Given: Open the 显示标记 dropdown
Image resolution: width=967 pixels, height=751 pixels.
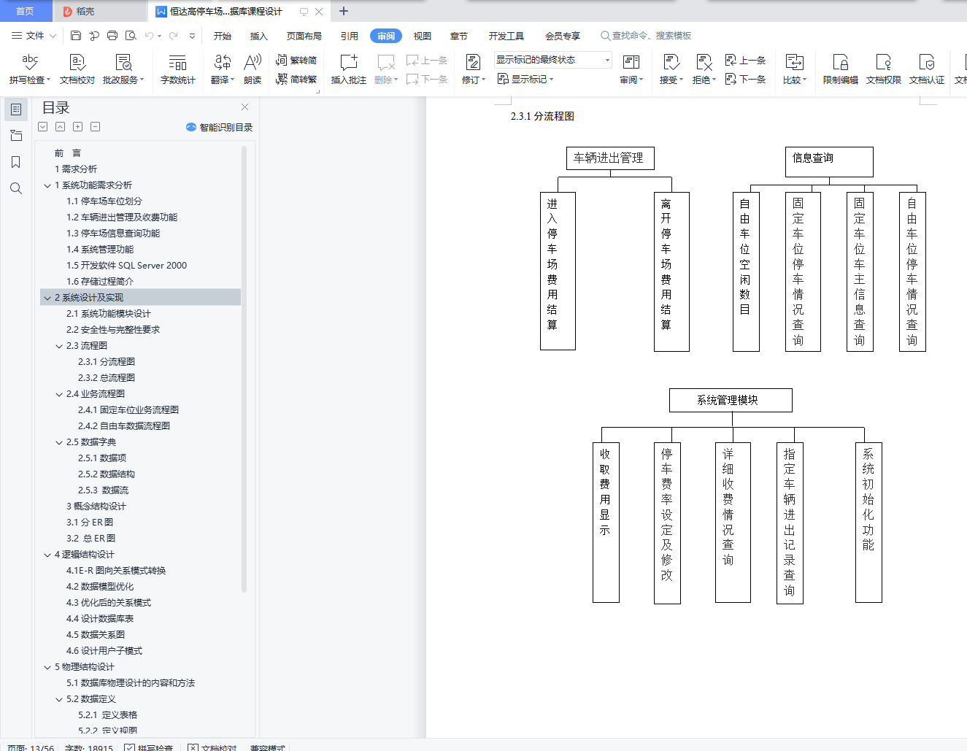Looking at the screenshot, I should [525, 79].
